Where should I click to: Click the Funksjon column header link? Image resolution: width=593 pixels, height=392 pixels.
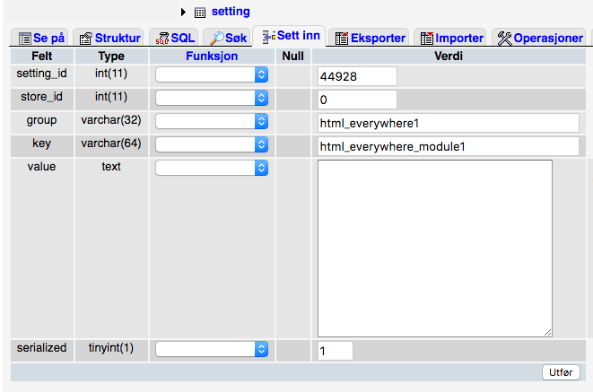(213, 56)
